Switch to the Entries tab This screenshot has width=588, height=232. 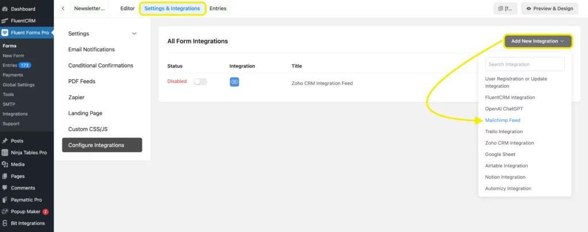pos(218,8)
